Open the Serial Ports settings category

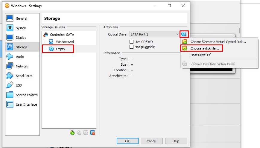(22, 76)
